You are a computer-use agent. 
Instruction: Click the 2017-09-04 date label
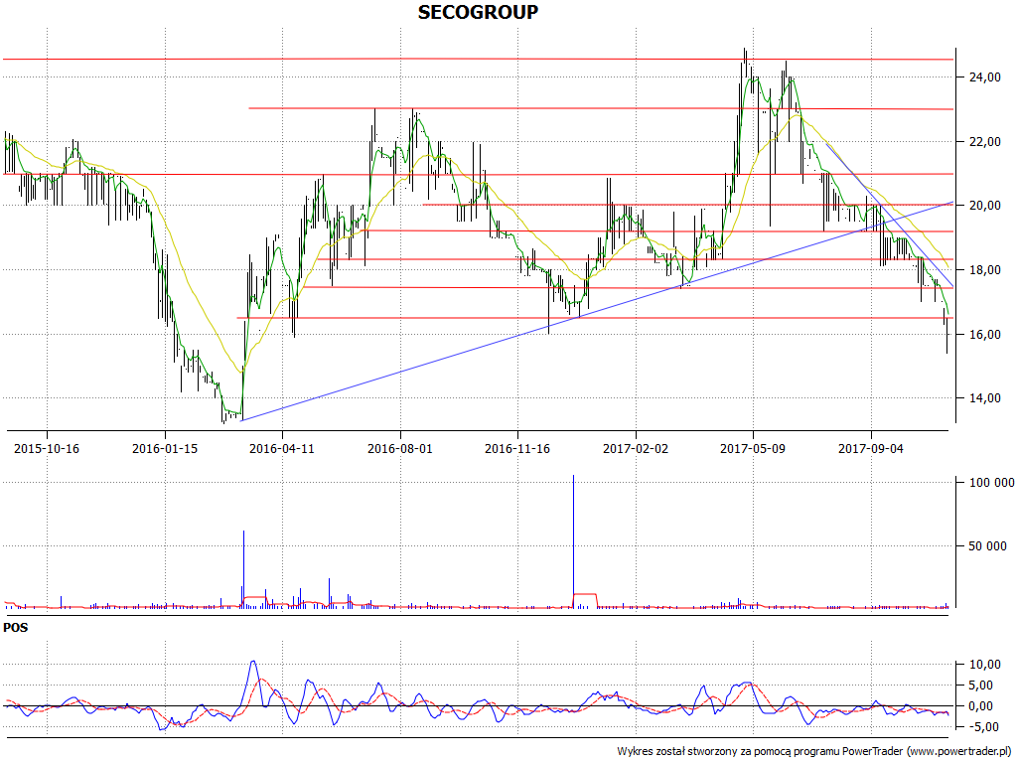pos(871,448)
